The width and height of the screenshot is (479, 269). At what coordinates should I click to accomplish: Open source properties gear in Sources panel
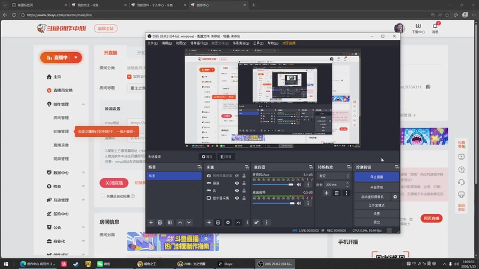228,222
